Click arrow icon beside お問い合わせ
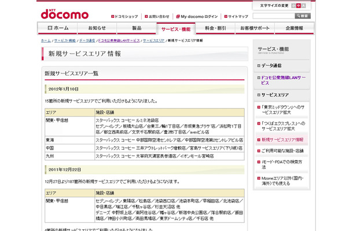 point(146,16)
